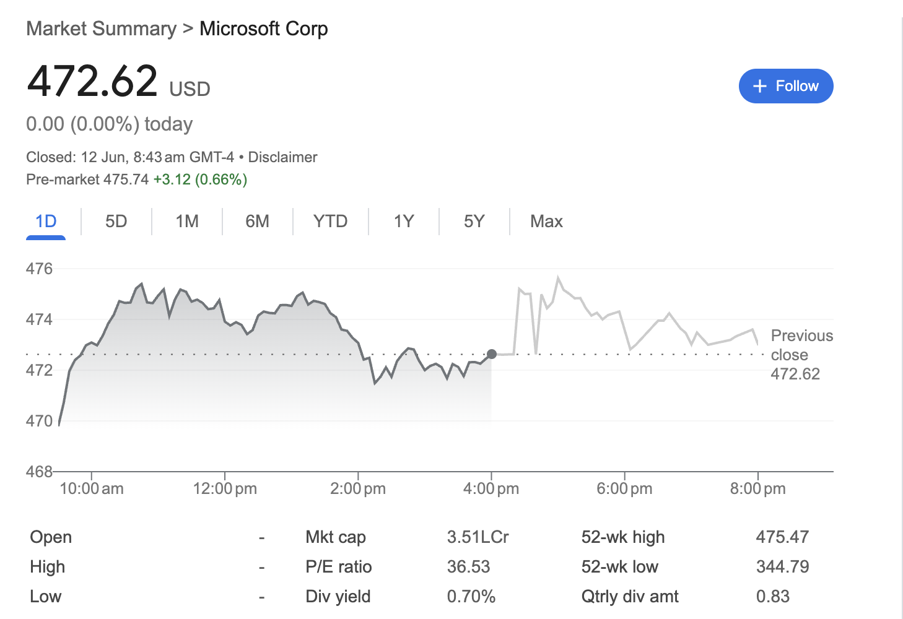Click the 6:00 pm axis label

tap(624, 488)
